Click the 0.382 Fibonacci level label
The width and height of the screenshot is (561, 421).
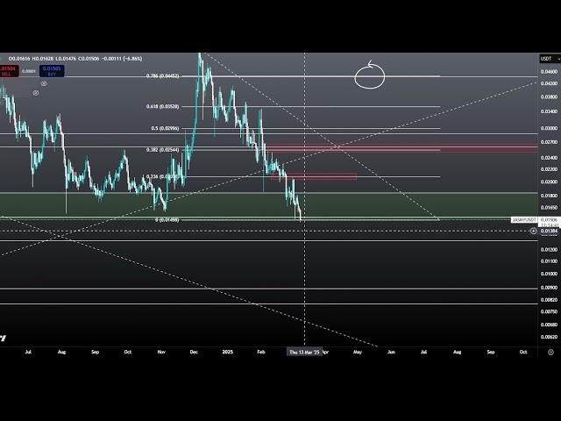click(x=163, y=149)
